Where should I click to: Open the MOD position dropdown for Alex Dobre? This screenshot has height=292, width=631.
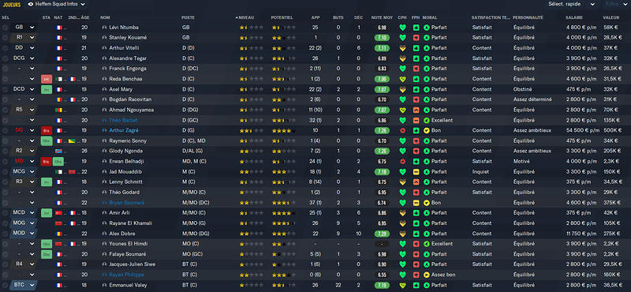click(x=24, y=234)
